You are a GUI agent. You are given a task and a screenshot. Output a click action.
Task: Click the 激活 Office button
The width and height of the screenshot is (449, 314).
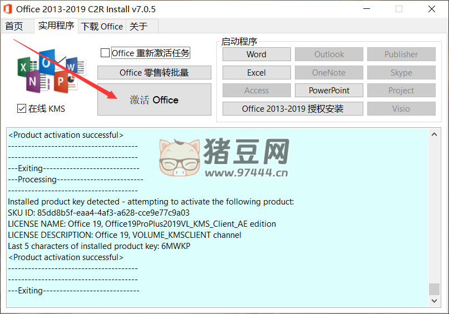tap(154, 99)
